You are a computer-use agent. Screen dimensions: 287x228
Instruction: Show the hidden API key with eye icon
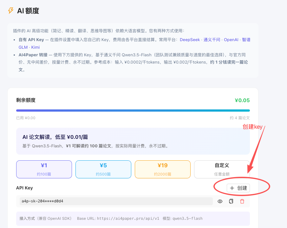coord(220,201)
